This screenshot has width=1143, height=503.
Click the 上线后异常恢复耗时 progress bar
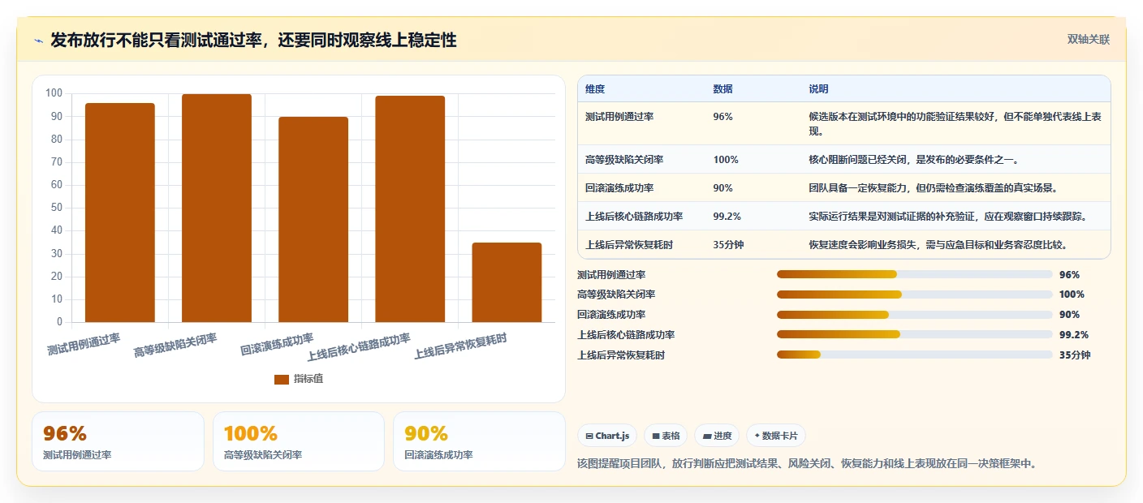[x=914, y=355]
